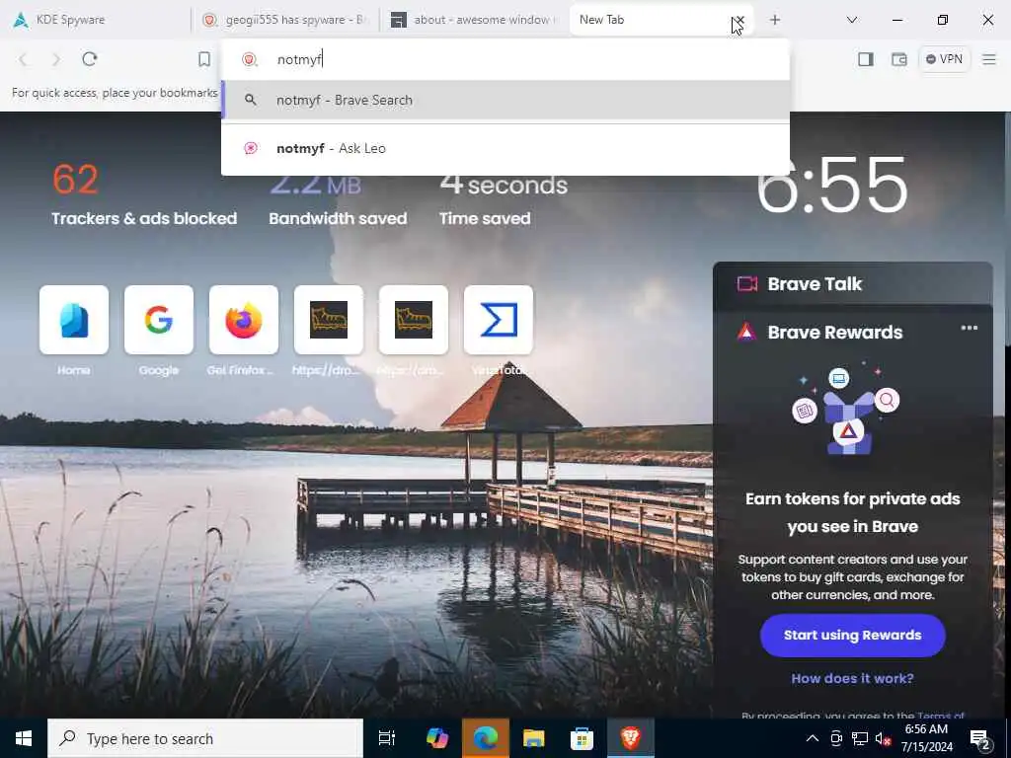
Task: Open the notification center icon
Action: (x=980, y=740)
